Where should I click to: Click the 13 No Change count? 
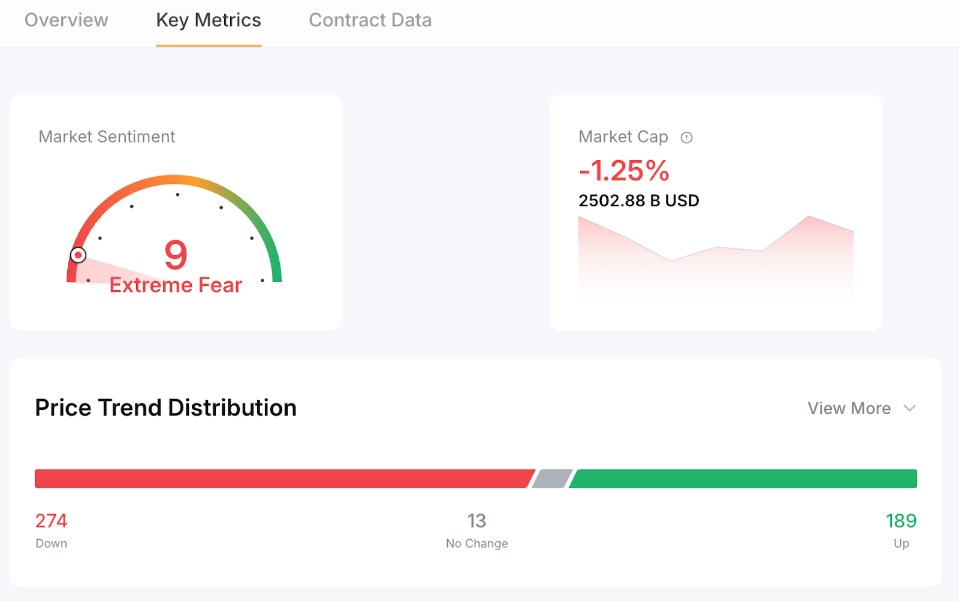coord(477,521)
